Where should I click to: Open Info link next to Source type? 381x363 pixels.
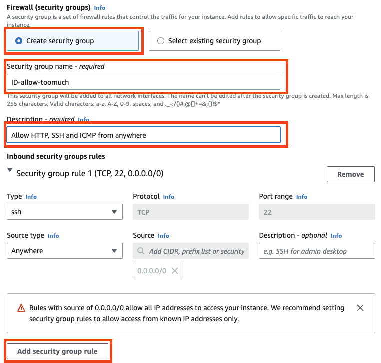pos(53,236)
